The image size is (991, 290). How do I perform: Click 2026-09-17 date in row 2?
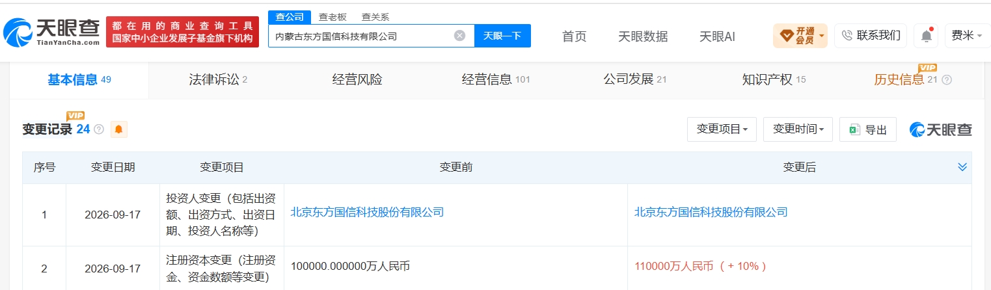pyautogui.click(x=113, y=268)
